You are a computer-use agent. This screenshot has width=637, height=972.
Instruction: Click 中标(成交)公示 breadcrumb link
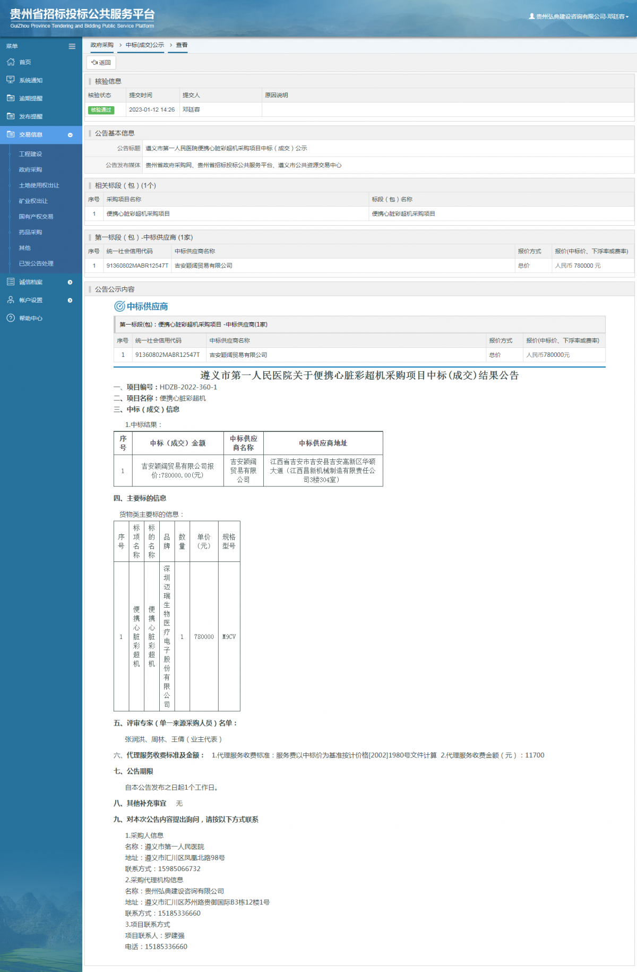145,45
